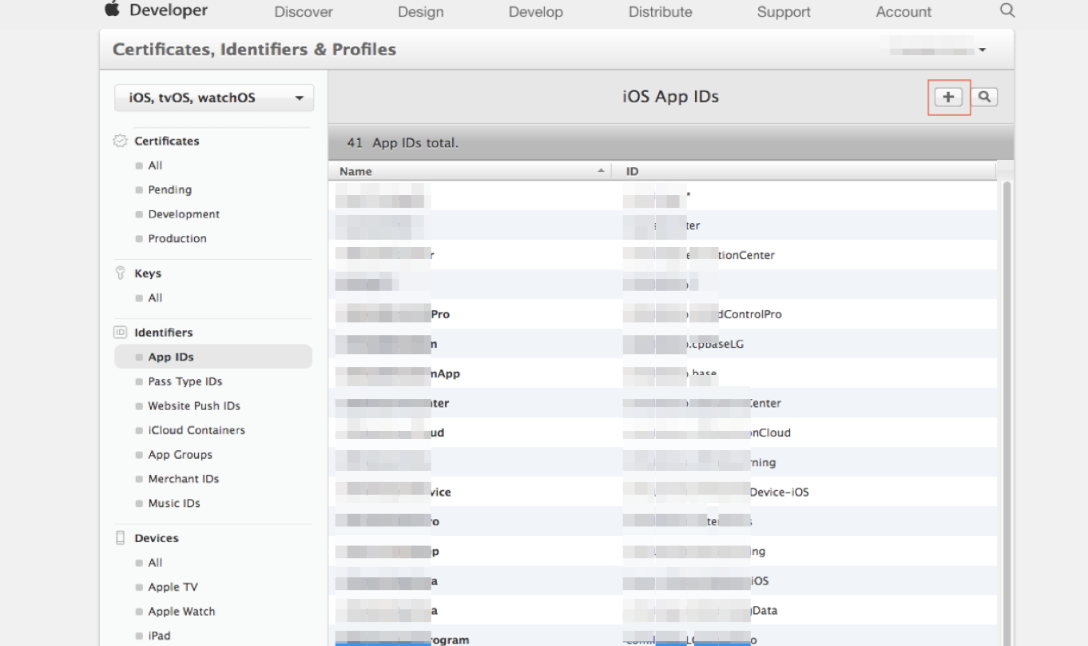Select Website Push IDs
The width and height of the screenshot is (1088, 646).
coord(194,406)
